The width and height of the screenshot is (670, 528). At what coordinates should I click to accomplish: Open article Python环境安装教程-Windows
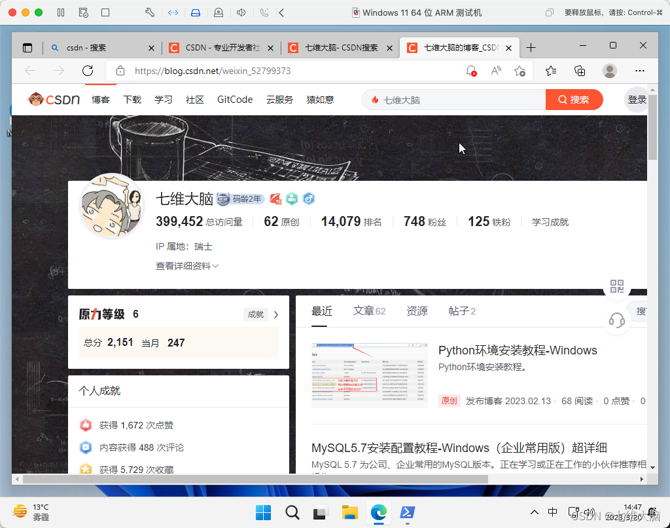point(518,350)
